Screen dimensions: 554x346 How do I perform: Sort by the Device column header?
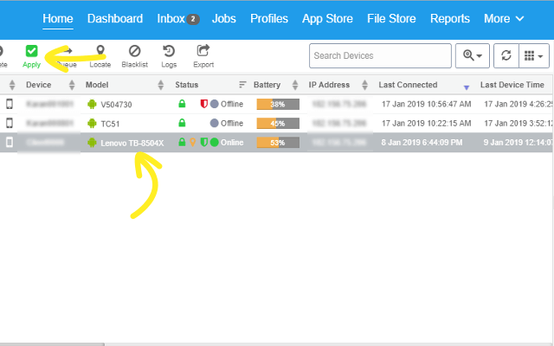tap(38, 85)
